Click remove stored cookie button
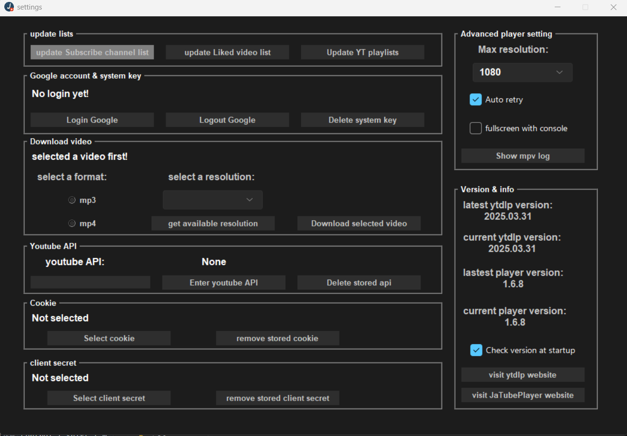The height and width of the screenshot is (436, 627). point(278,338)
